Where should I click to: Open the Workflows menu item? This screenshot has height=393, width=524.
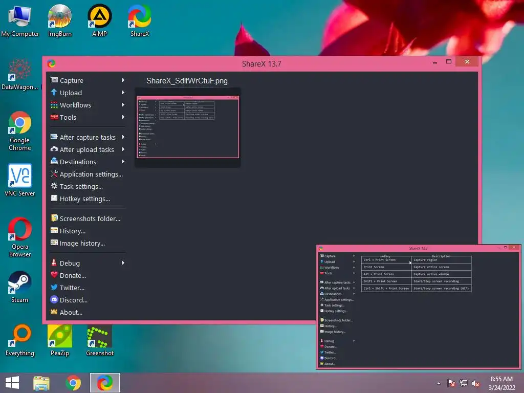point(88,105)
